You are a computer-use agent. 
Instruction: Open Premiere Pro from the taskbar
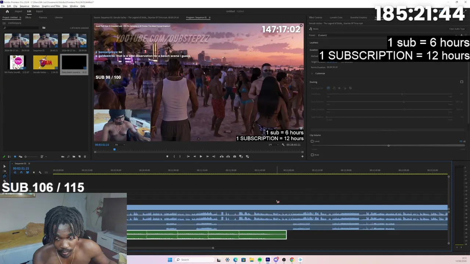click(x=268, y=260)
